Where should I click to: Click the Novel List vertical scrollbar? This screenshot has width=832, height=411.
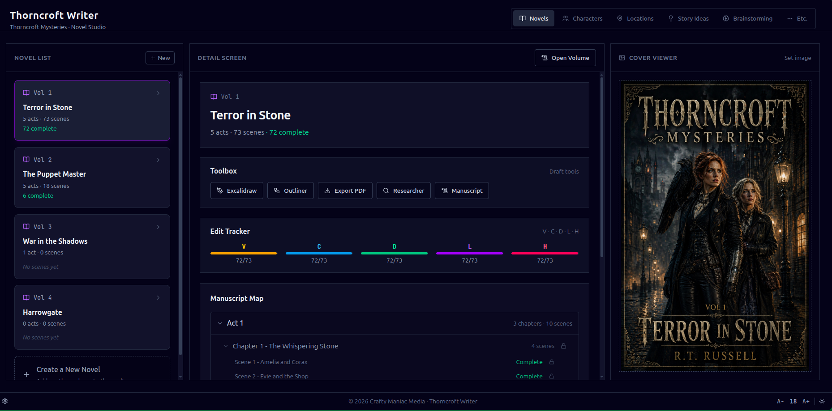(180, 216)
